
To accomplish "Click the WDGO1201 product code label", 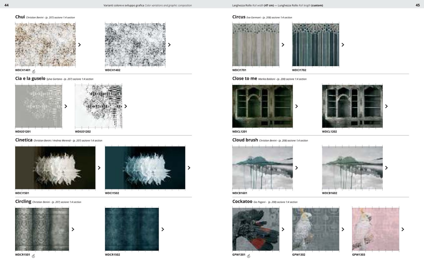I will click(23, 132).
